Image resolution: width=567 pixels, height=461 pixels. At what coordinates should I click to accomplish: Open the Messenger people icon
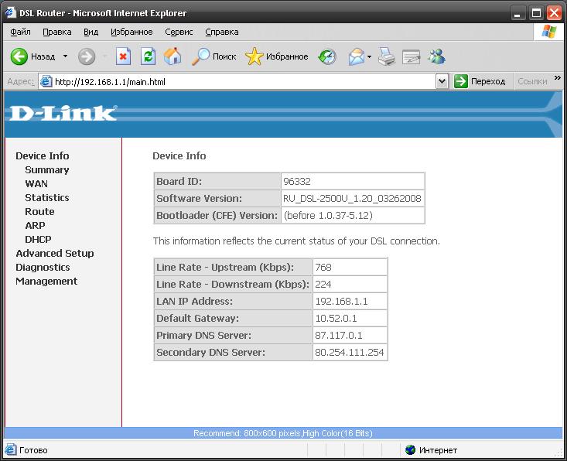436,56
